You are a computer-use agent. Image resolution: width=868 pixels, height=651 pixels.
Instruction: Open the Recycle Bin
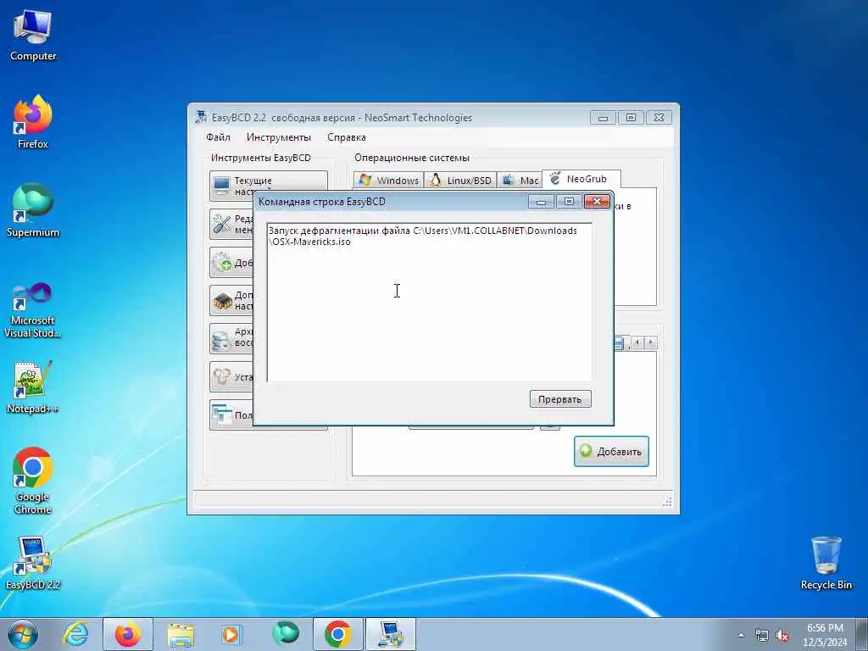[826, 563]
